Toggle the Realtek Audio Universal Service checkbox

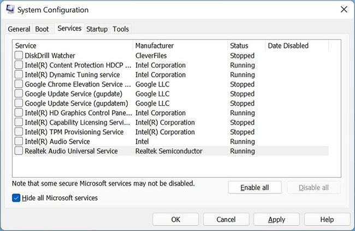point(19,151)
